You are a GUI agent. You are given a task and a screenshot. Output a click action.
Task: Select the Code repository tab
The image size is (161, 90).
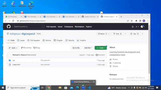11,40
